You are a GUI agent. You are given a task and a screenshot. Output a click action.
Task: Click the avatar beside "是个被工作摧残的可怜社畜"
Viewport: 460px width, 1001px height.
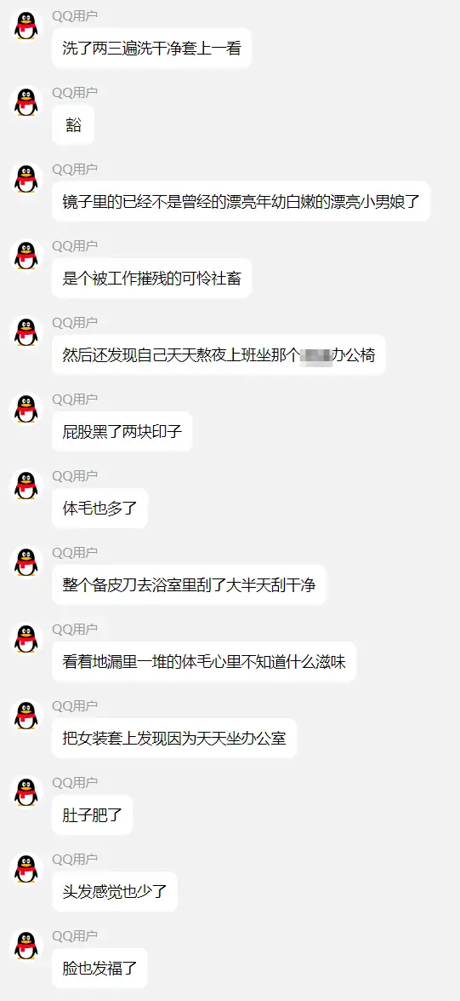click(x=26, y=256)
